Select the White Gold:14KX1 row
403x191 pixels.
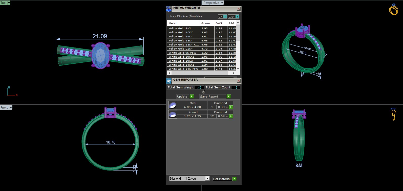[202, 65]
